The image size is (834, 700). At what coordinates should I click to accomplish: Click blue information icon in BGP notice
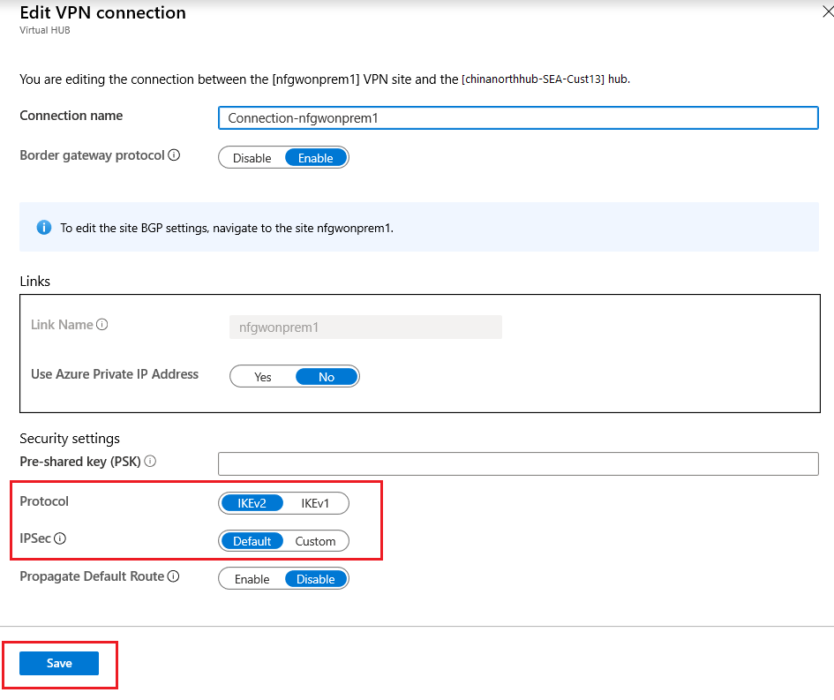(x=43, y=228)
